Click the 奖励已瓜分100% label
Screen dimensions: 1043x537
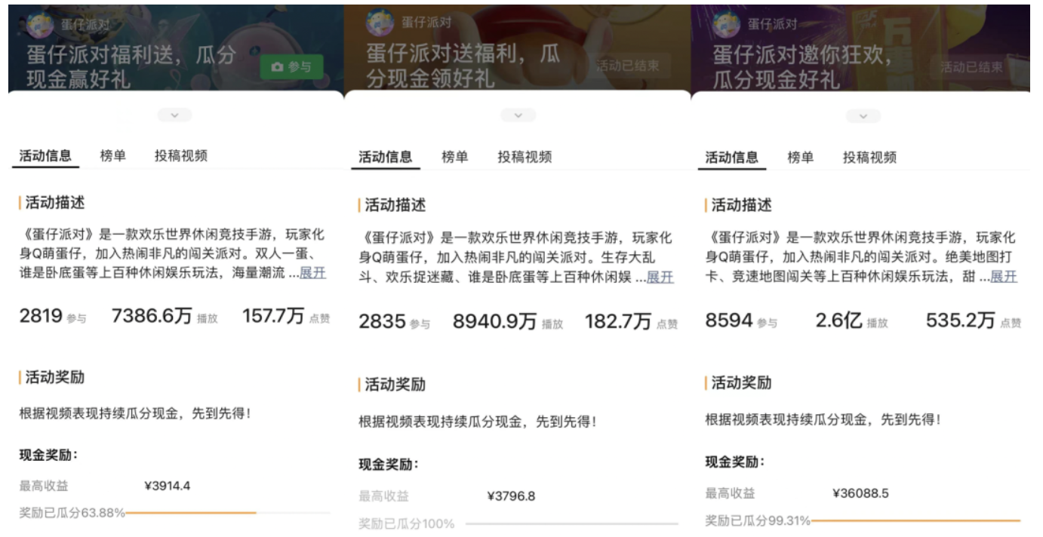(406, 524)
